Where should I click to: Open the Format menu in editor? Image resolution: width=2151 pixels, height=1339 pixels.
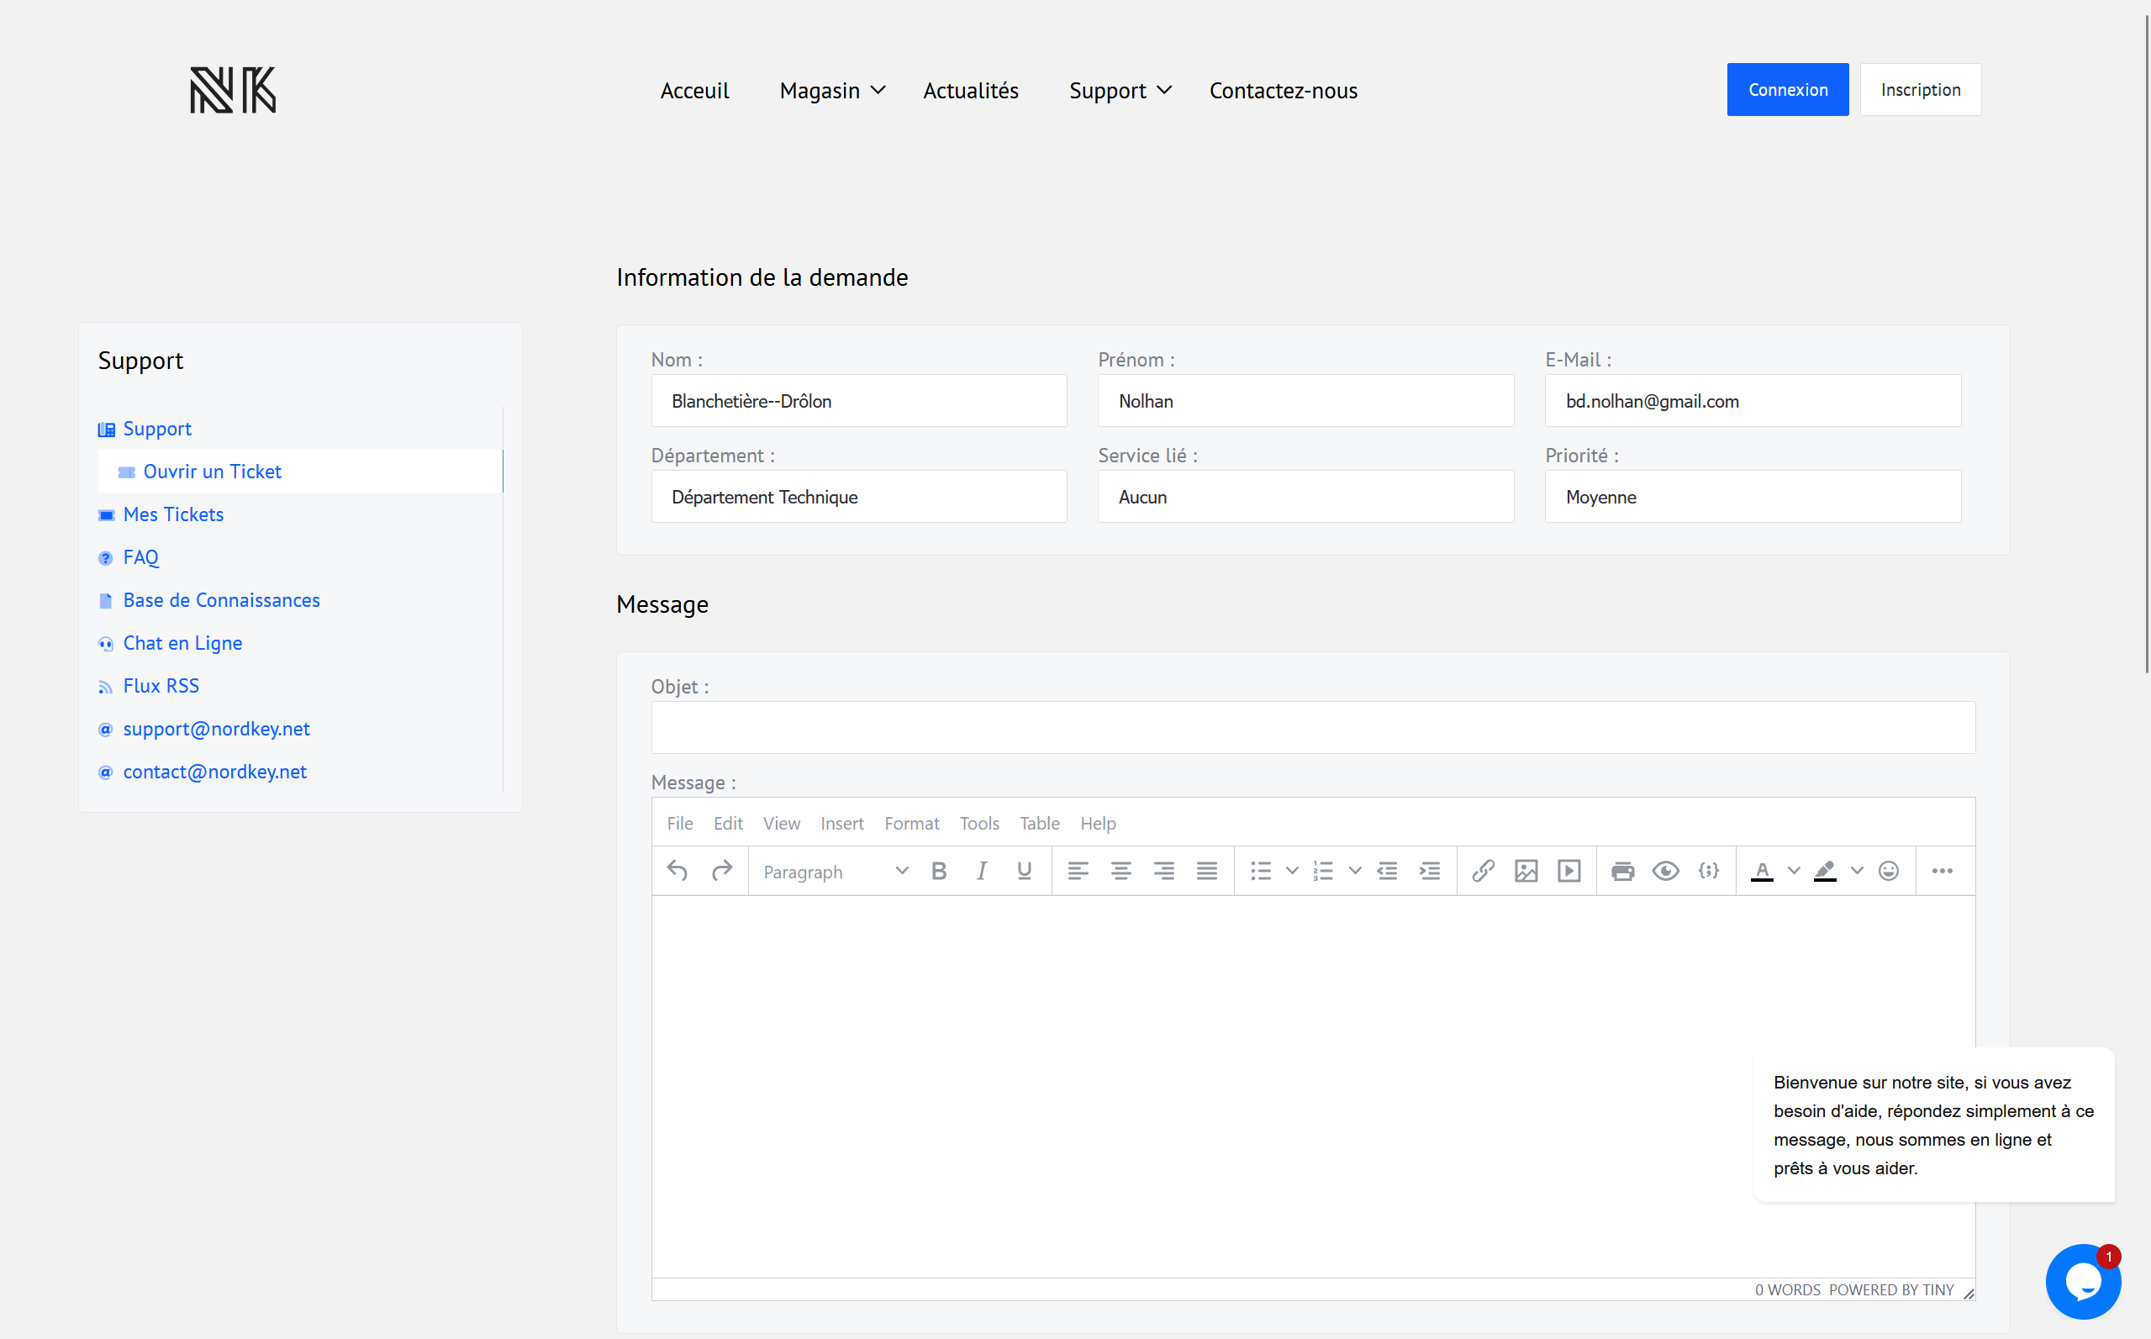point(911,824)
